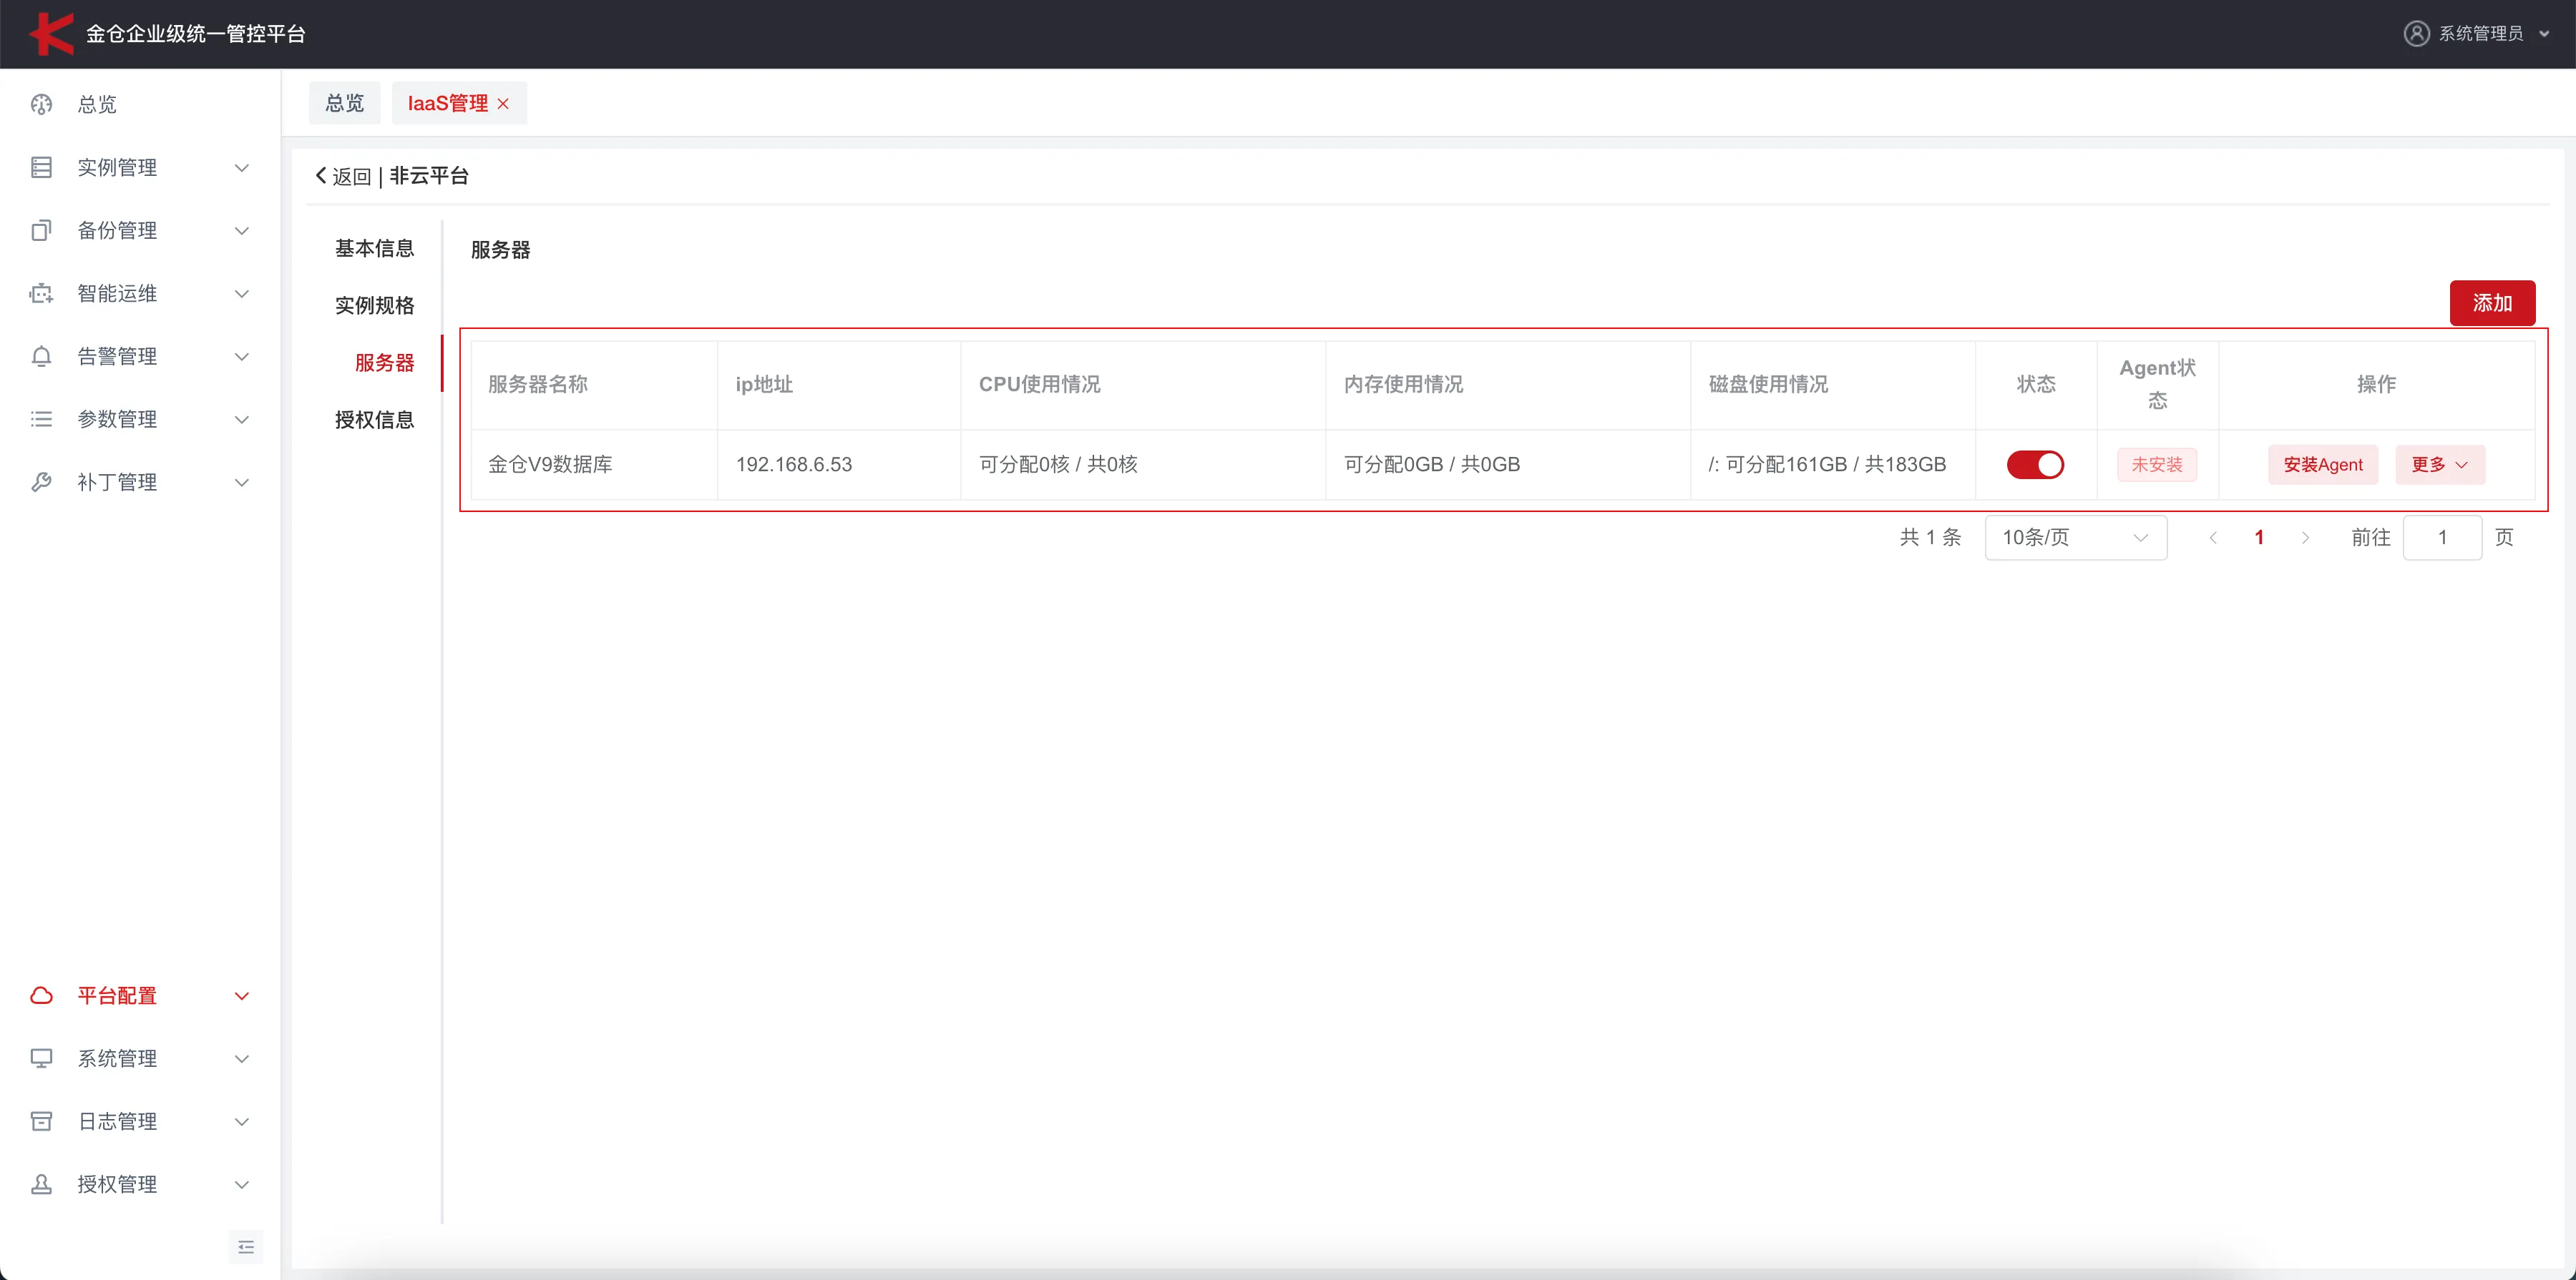
Task: Collapse the sidebar with bottom fold icon
Action: click(246, 1247)
